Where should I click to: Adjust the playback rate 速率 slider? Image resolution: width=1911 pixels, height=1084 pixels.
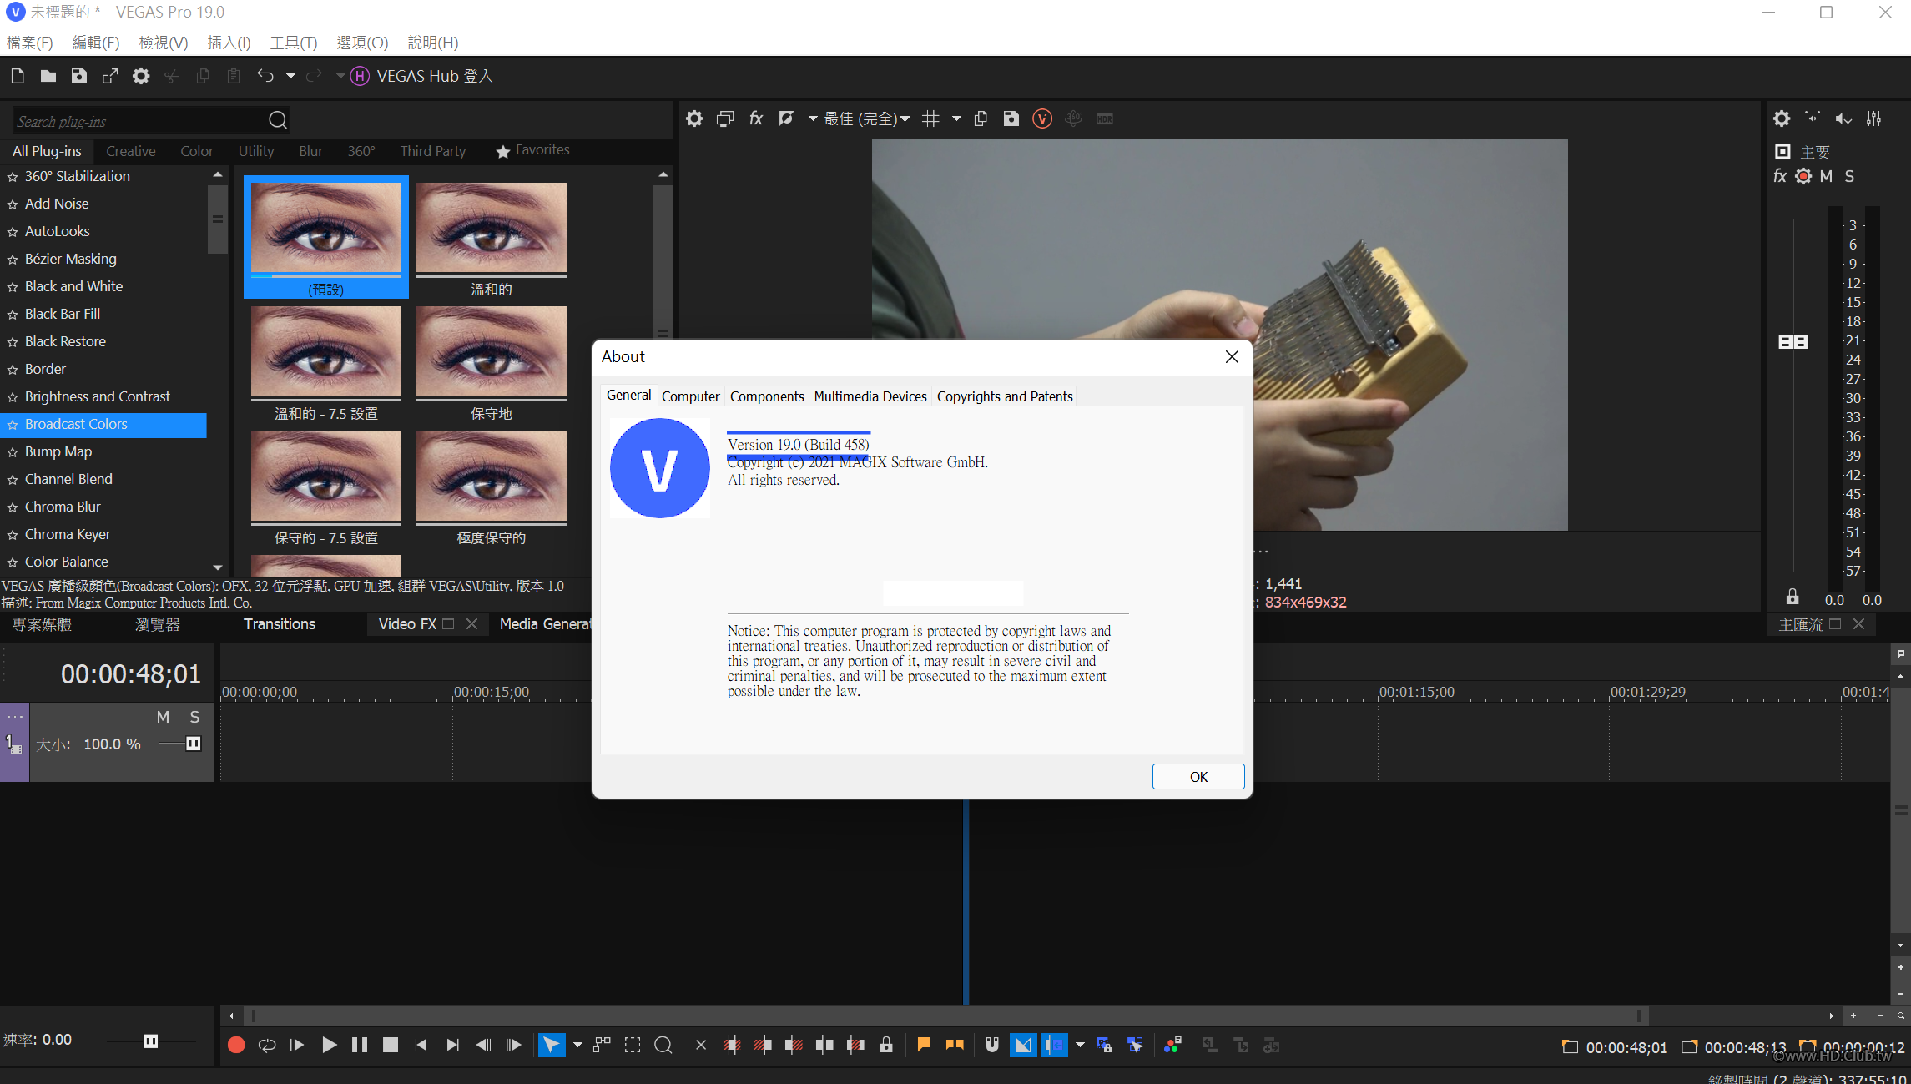[151, 1041]
